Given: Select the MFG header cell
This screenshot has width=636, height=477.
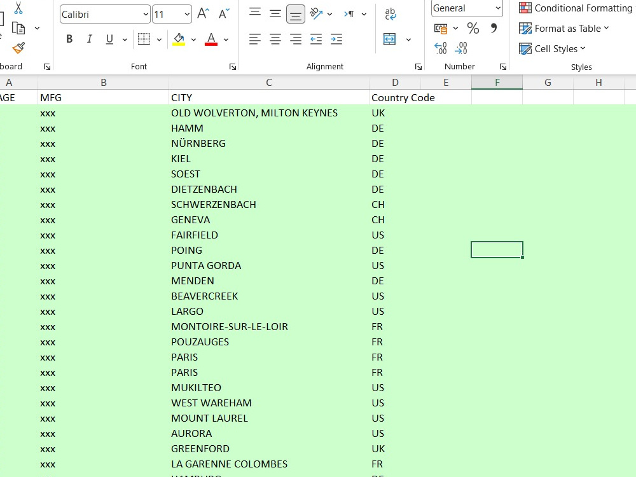Looking at the screenshot, I should 104,98.
